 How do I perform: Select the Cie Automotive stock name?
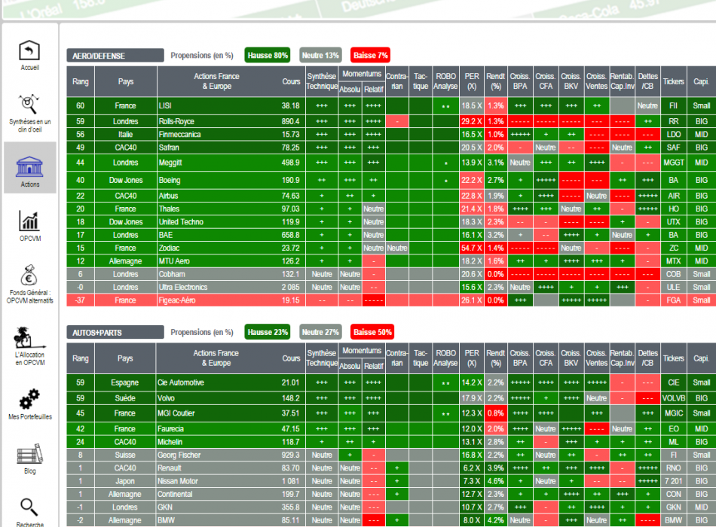pyautogui.click(x=180, y=382)
